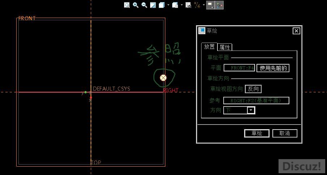
Task: Open the view manager camera icon
Action: pos(188,5)
